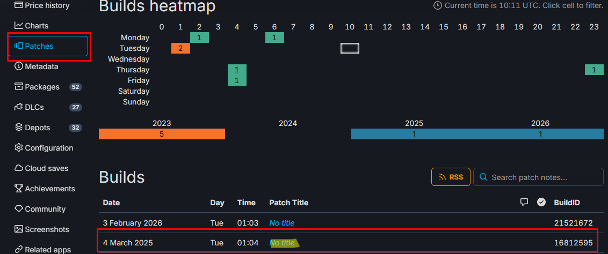Image resolution: width=608 pixels, height=254 pixels.
Task: Select the Patches menu item
Action: 48,46
